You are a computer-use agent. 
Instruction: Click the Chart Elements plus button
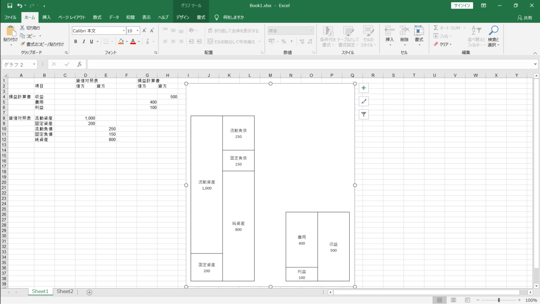click(x=364, y=88)
